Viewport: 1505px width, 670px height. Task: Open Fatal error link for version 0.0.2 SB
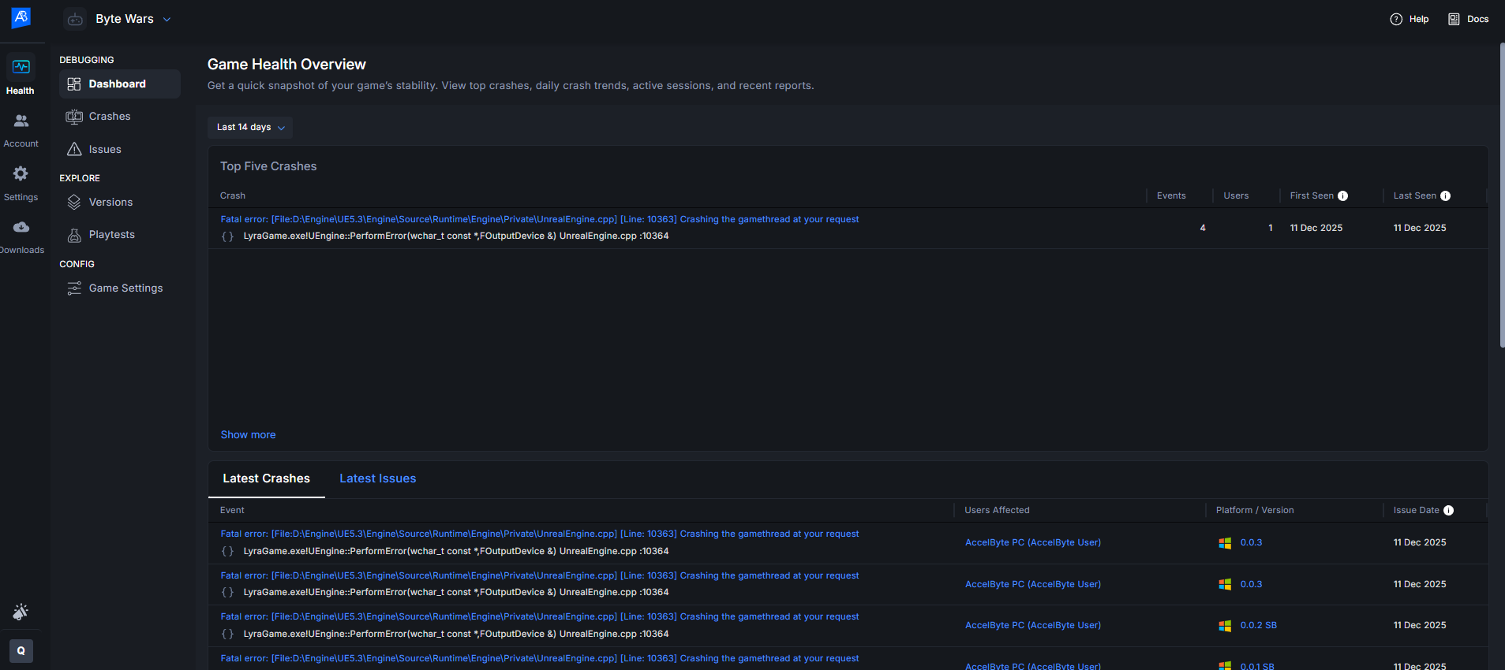[540, 617]
